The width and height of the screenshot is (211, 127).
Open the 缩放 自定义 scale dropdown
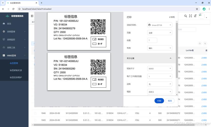[160, 92]
